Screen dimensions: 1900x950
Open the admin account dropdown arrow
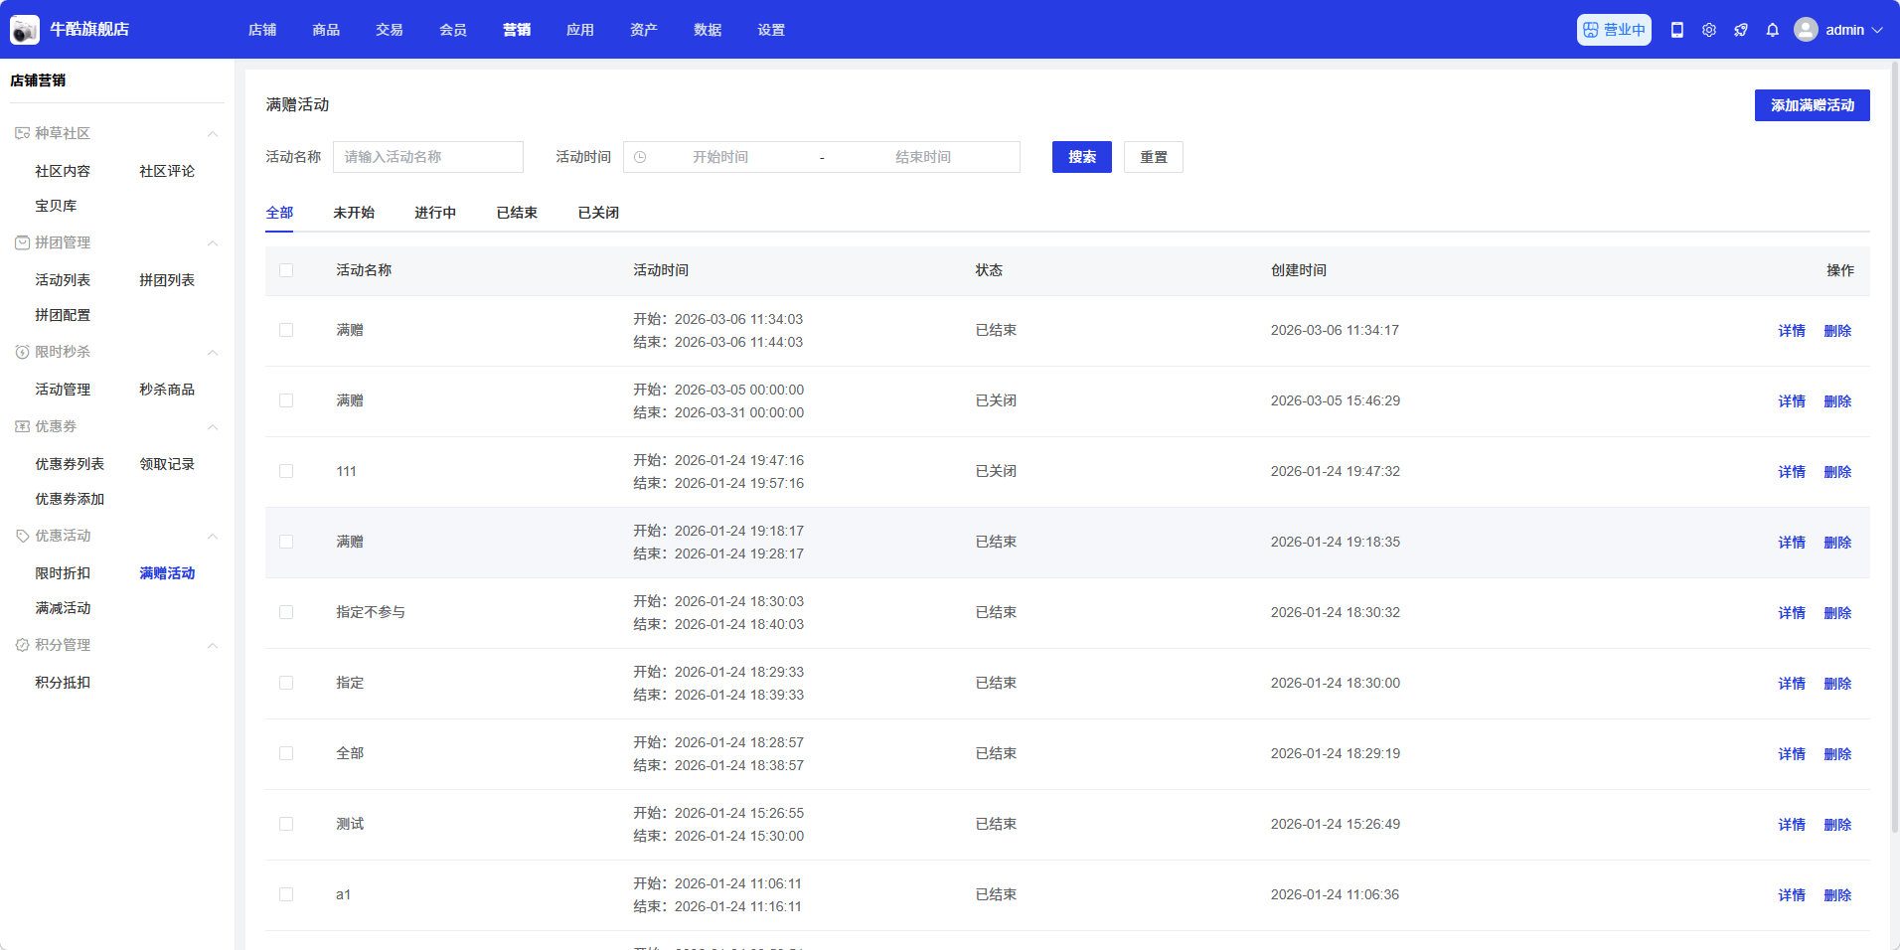pyautogui.click(x=1877, y=30)
